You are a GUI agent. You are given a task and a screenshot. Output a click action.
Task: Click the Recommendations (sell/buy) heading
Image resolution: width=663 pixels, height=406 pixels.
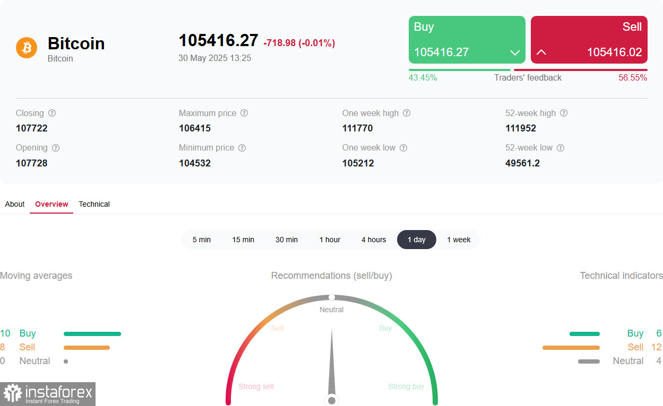pos(332,276)
